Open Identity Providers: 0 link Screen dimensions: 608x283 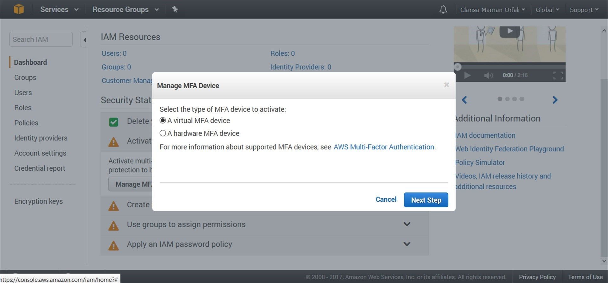pyautogui.click(x=301, y=67)
